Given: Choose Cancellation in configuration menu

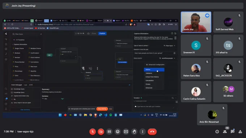Looking at the screenshot, I should tap(154, 80).
